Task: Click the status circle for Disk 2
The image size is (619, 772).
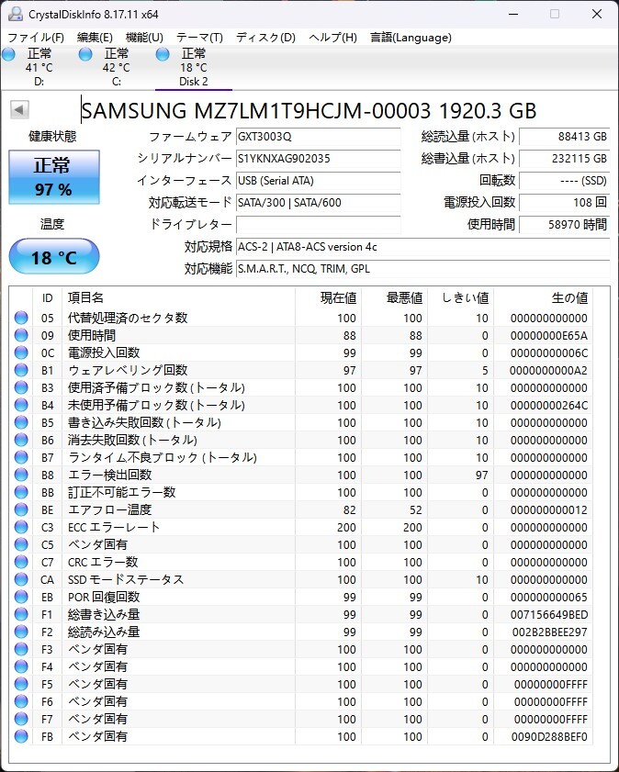Action: coord(163,54)
